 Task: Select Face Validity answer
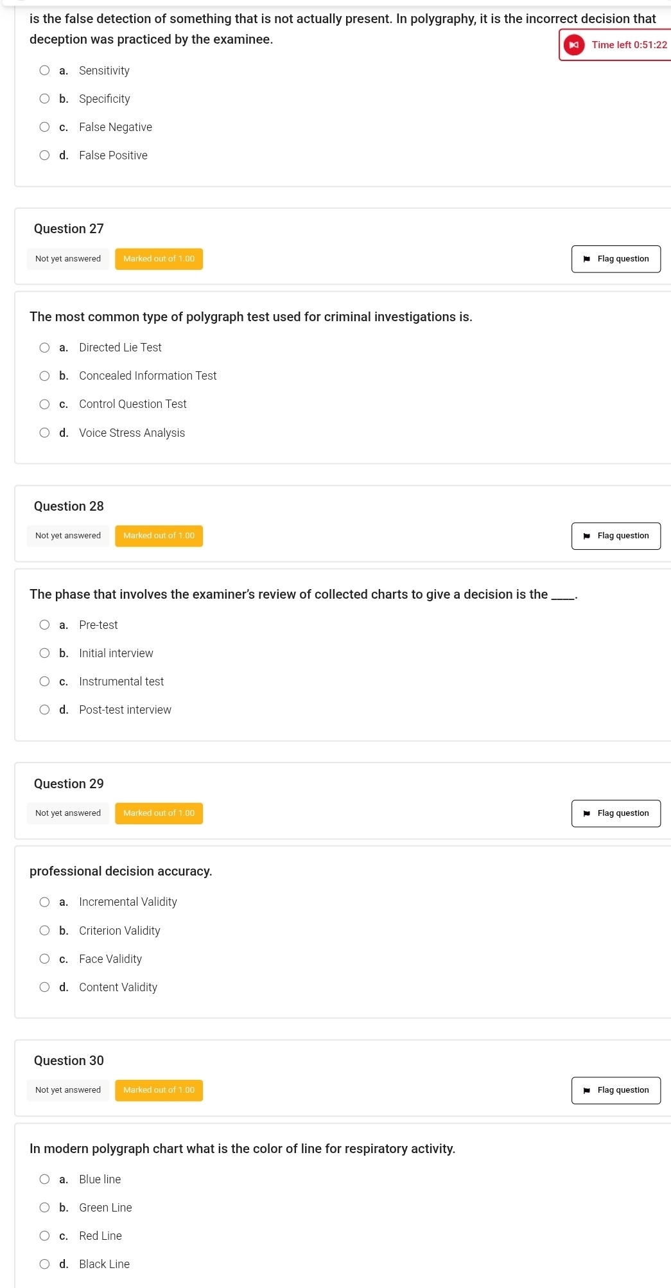tap(45, 959)
